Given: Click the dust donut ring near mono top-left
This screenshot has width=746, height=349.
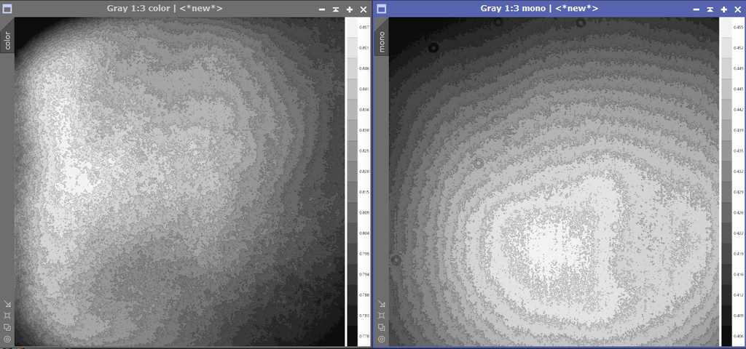Looking at the screenshot, I should tap(433, 47).
